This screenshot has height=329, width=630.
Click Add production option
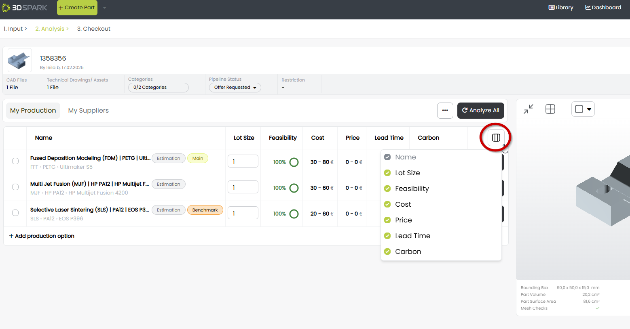point(42,236)
